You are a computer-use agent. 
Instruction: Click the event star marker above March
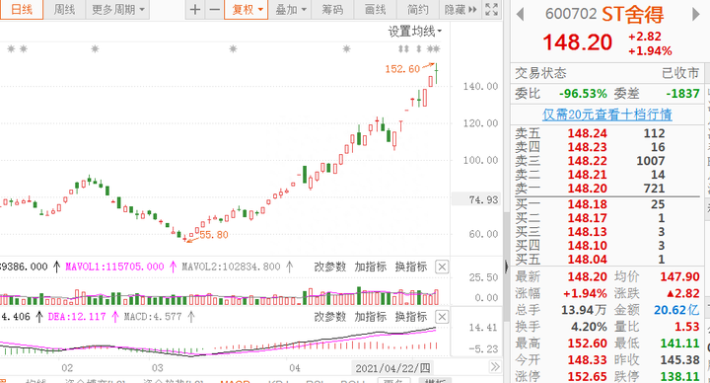pos(233,49)
